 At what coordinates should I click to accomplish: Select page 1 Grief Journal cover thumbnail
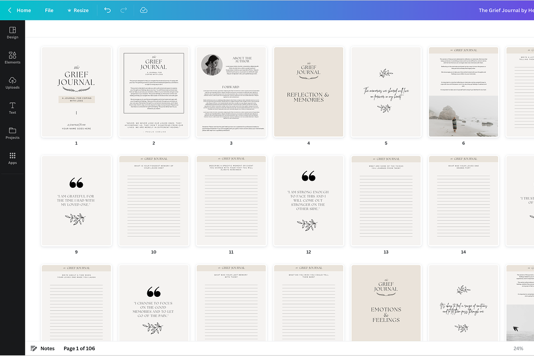click(x=76, y=92)
